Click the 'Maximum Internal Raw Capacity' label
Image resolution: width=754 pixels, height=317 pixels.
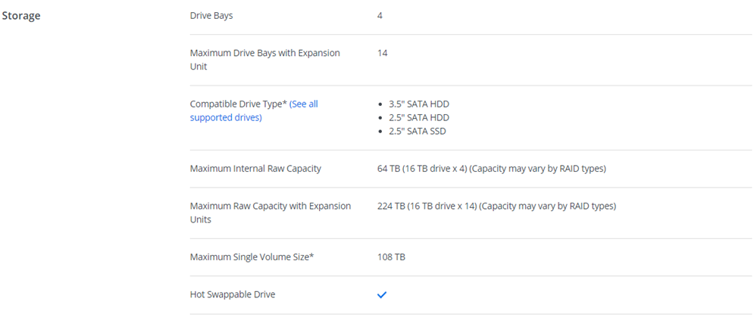coord(255,169)
